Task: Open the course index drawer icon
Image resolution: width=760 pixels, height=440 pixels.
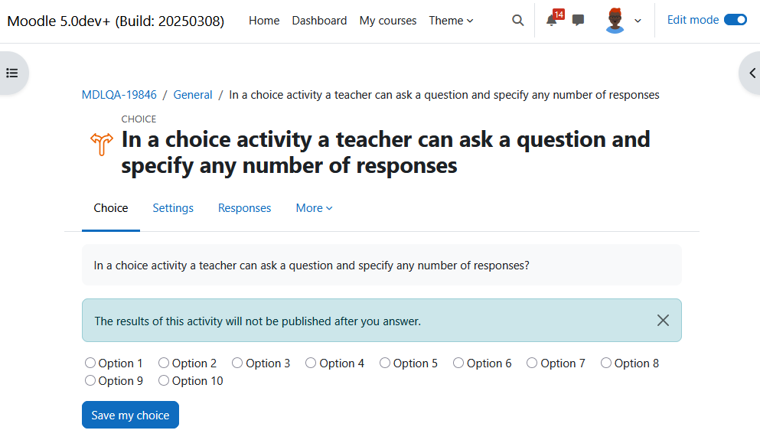Action: coord(12,73)
